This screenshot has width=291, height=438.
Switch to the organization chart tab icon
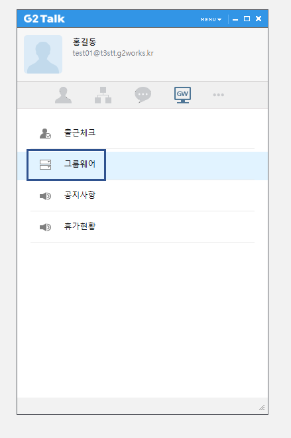click(x=103, y=95)
